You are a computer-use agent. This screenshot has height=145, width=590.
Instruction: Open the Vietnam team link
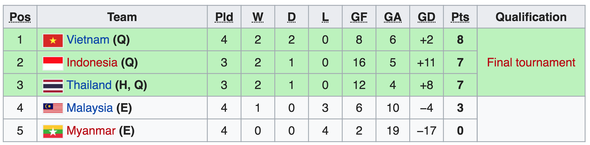click(x=88, y=40)
